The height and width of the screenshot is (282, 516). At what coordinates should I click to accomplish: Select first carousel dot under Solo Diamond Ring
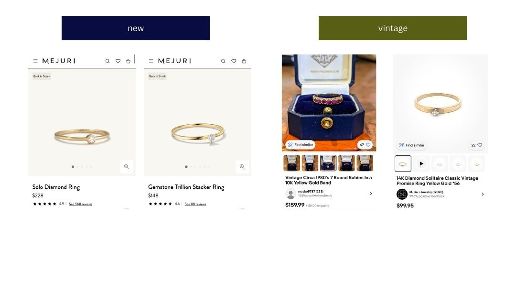point(73,167)
